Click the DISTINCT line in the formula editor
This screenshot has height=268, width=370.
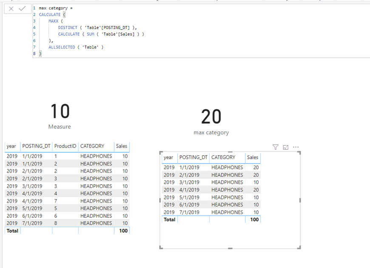[x=94, y=28]
